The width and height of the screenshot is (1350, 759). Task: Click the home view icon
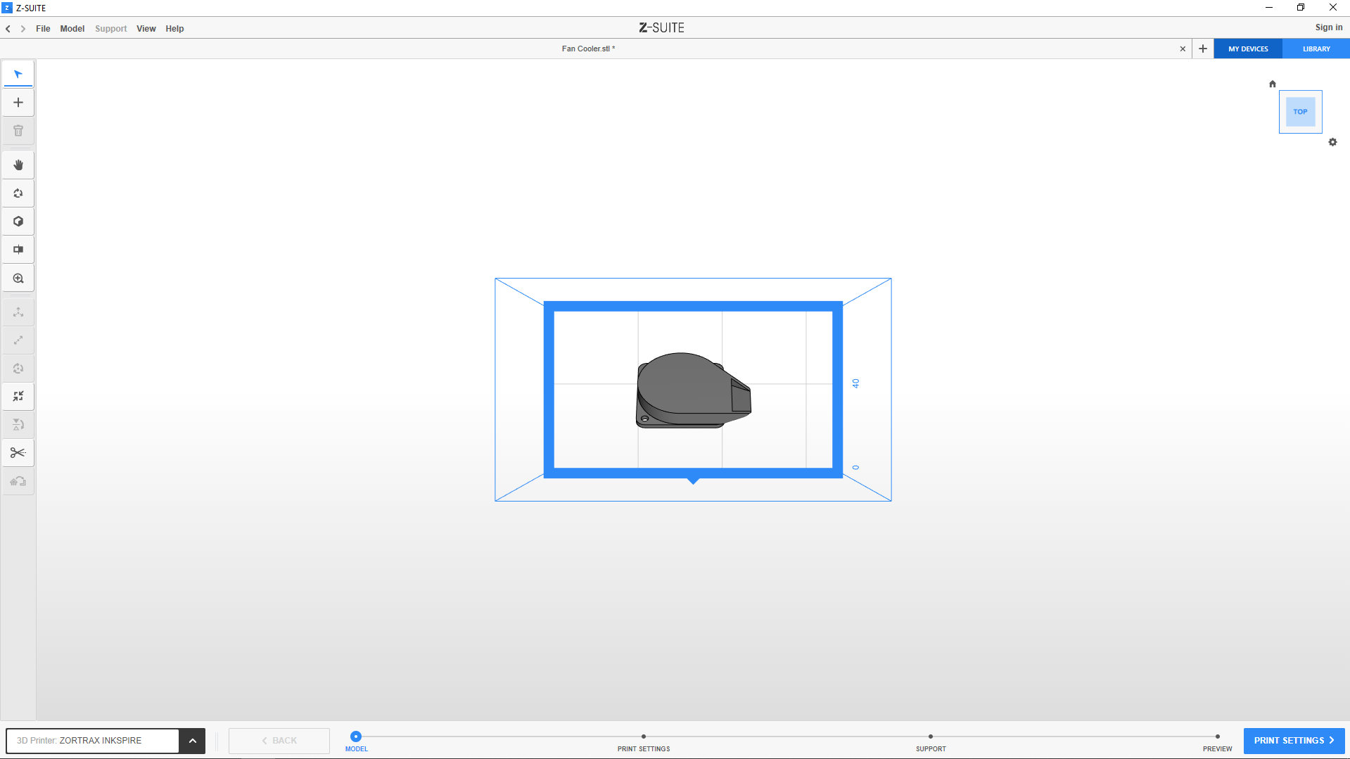[1272, 84]
